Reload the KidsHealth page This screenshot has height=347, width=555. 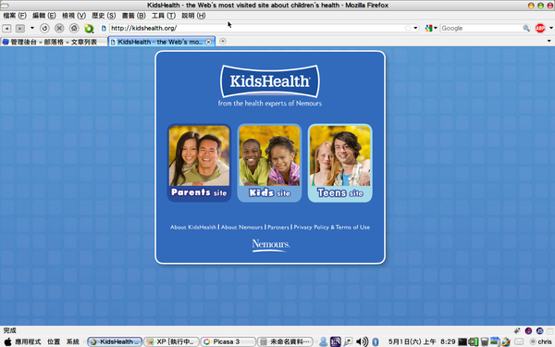click(x=44, y=28)
